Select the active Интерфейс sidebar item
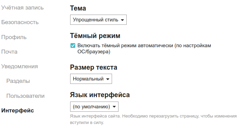 click(18, 110)
